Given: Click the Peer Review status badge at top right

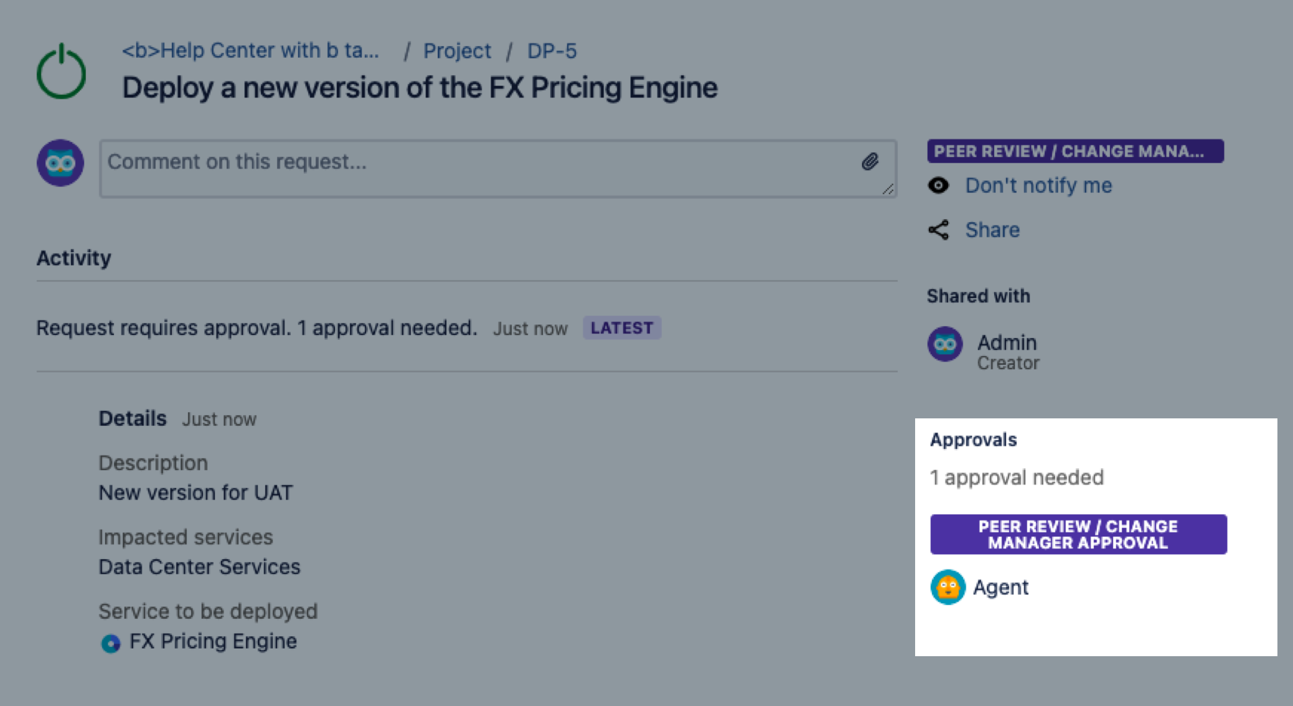Looking at the screenshot, I should 1074,151.
